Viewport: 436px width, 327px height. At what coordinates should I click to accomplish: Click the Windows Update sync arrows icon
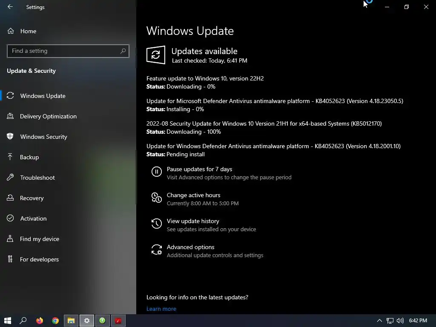click(x=10, y=96)
